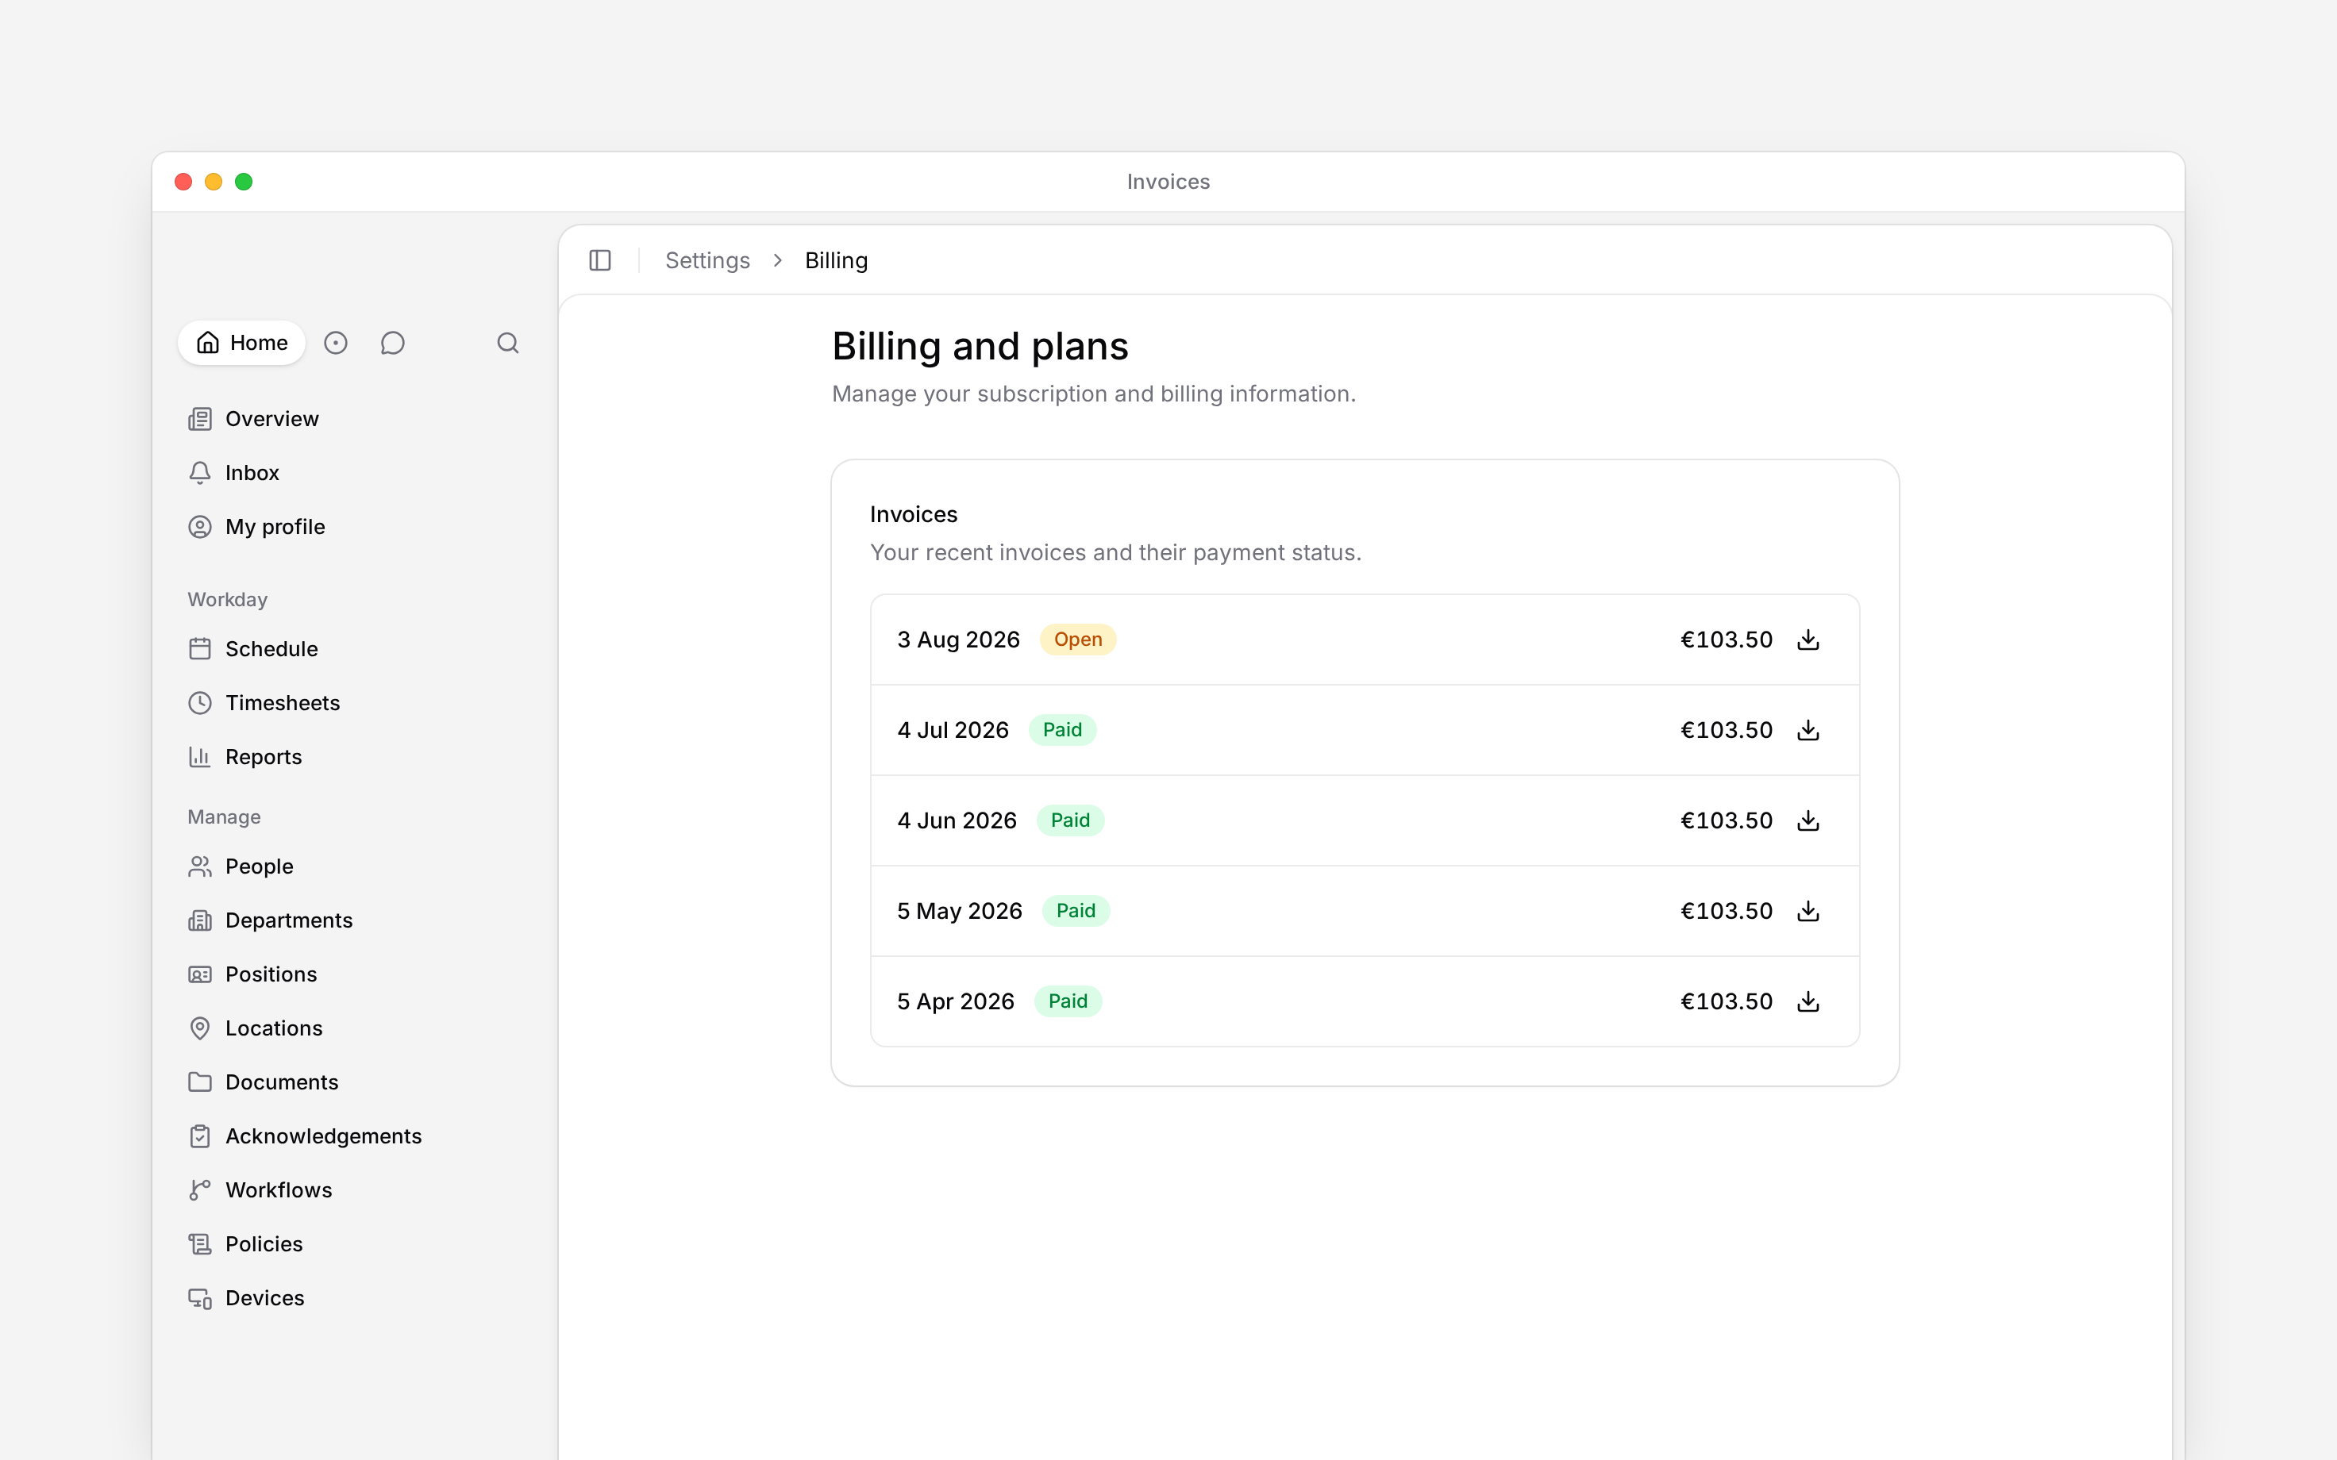This screenshot has width=2337, height=1460.
Task: Click the Workflows branch icon
Action: pyautogui.click(x=200, y=1190)
